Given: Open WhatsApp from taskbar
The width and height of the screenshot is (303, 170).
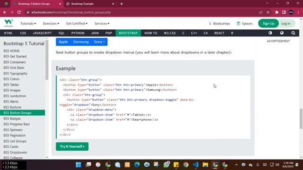Looking at the screenshot, I should pos(166,165).
